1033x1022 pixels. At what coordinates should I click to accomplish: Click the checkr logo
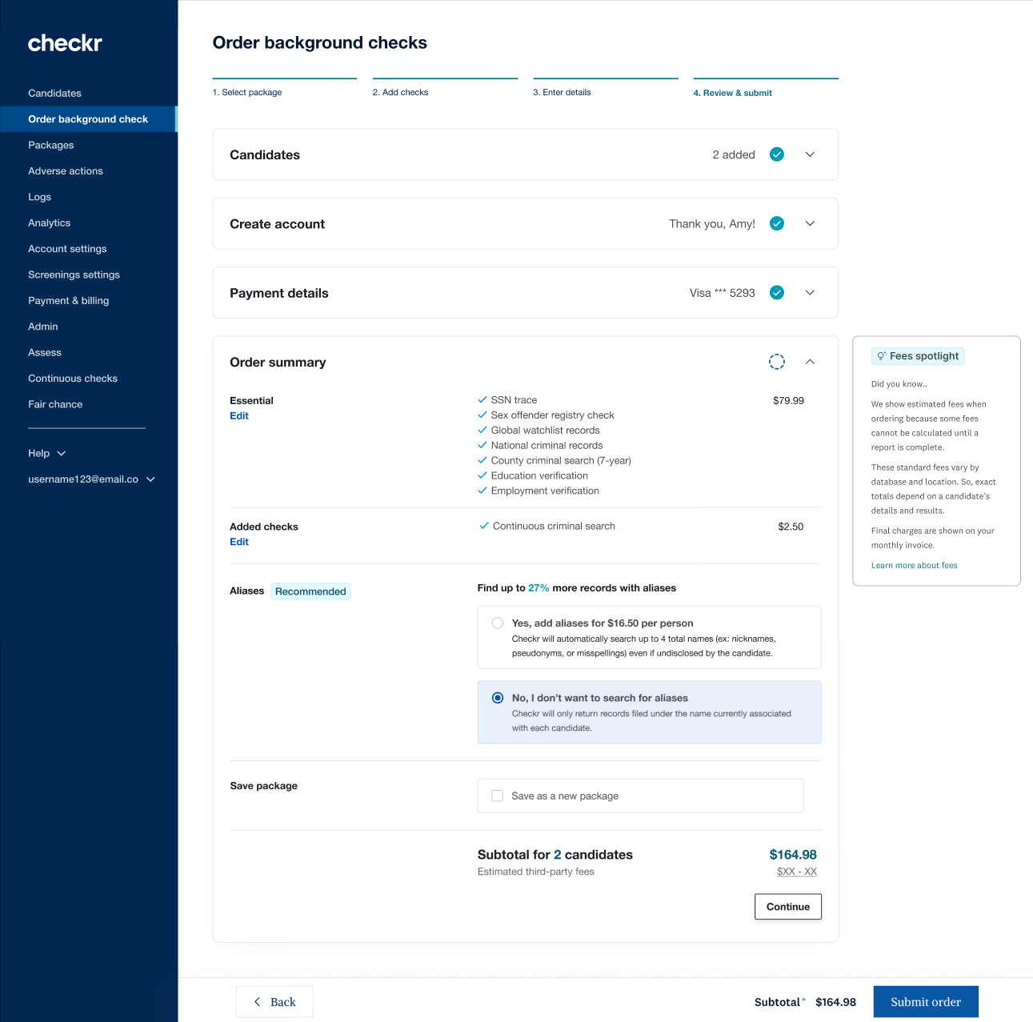[x=65, y=43]
